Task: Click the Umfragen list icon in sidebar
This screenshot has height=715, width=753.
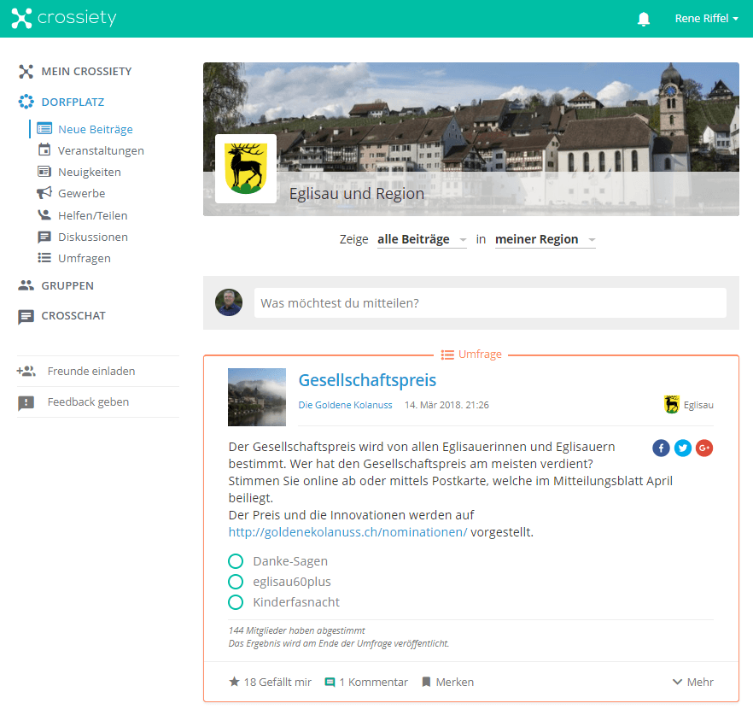Action: coord(44,258)
